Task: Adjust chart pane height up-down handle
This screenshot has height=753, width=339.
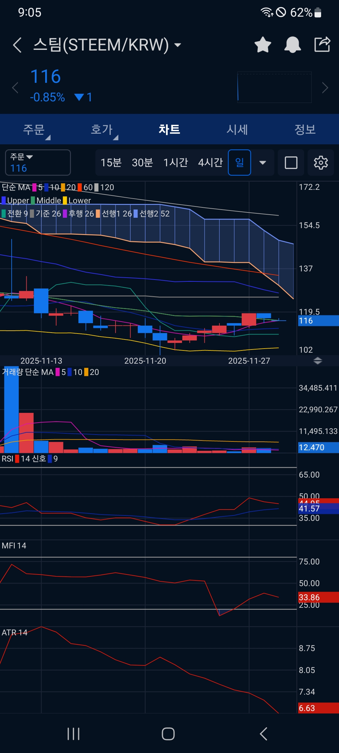Action: pyautogui.click(x=318, y=361)
